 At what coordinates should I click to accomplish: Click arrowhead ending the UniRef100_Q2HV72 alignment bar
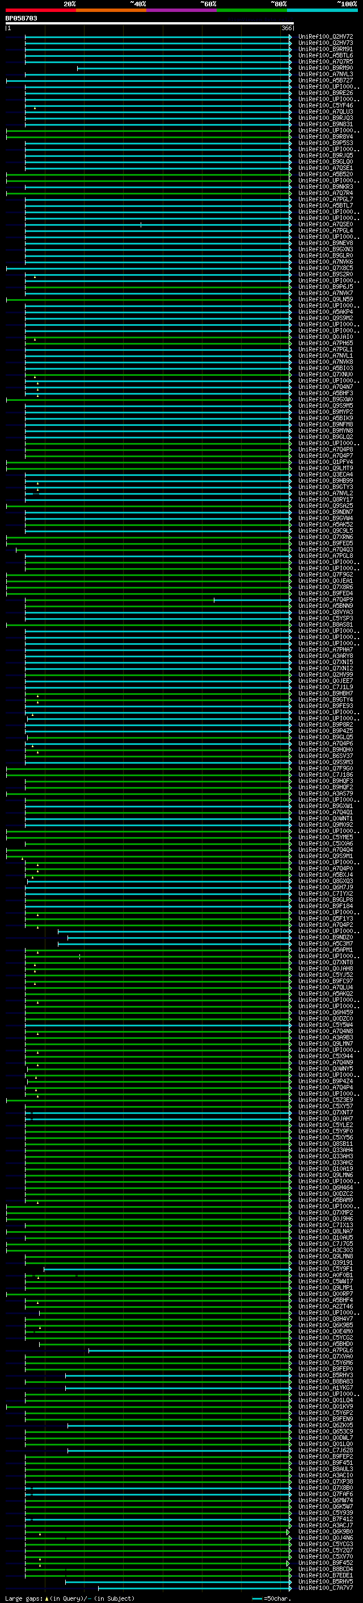290,37
